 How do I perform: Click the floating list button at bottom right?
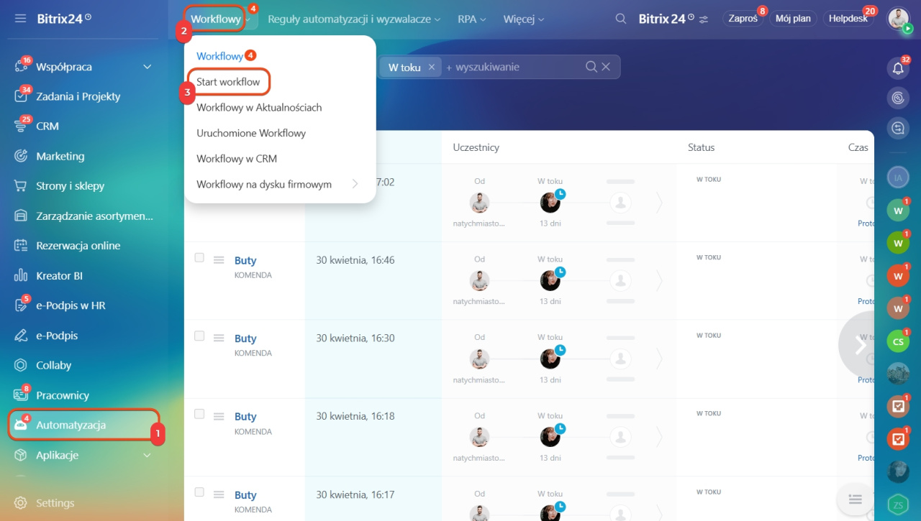click(856, 499)
